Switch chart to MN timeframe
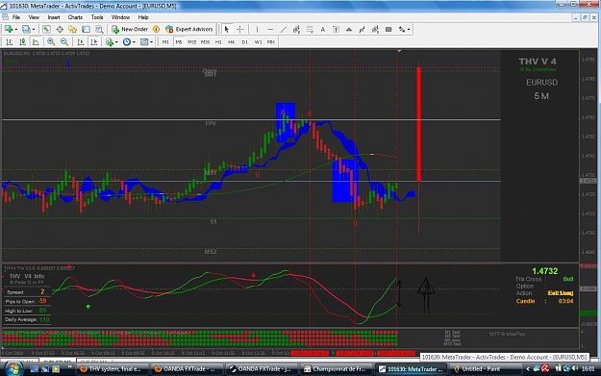 pyautogui.click(x=271, y=42)
